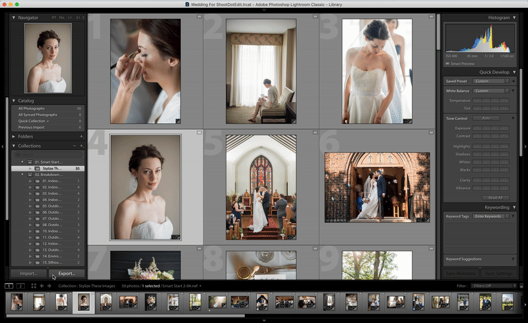Increase Exposure by large step button

504,128
